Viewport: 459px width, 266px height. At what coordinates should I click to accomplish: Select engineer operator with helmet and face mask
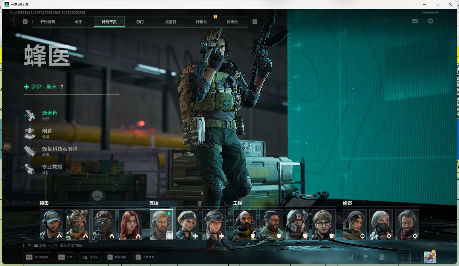297,225
